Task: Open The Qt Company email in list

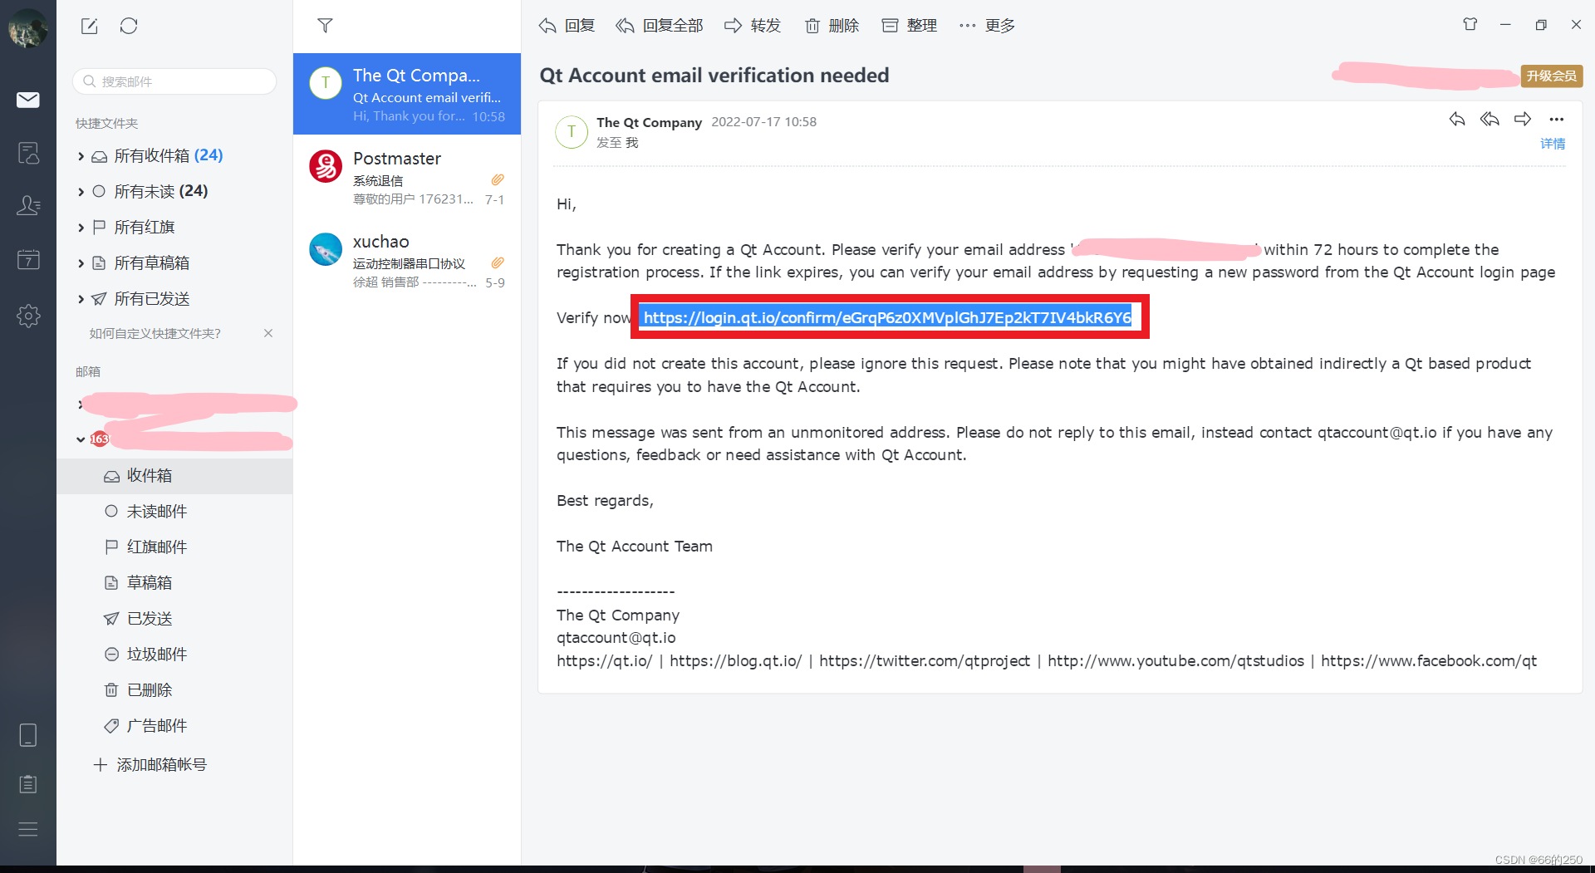Action: pos(407,94)
